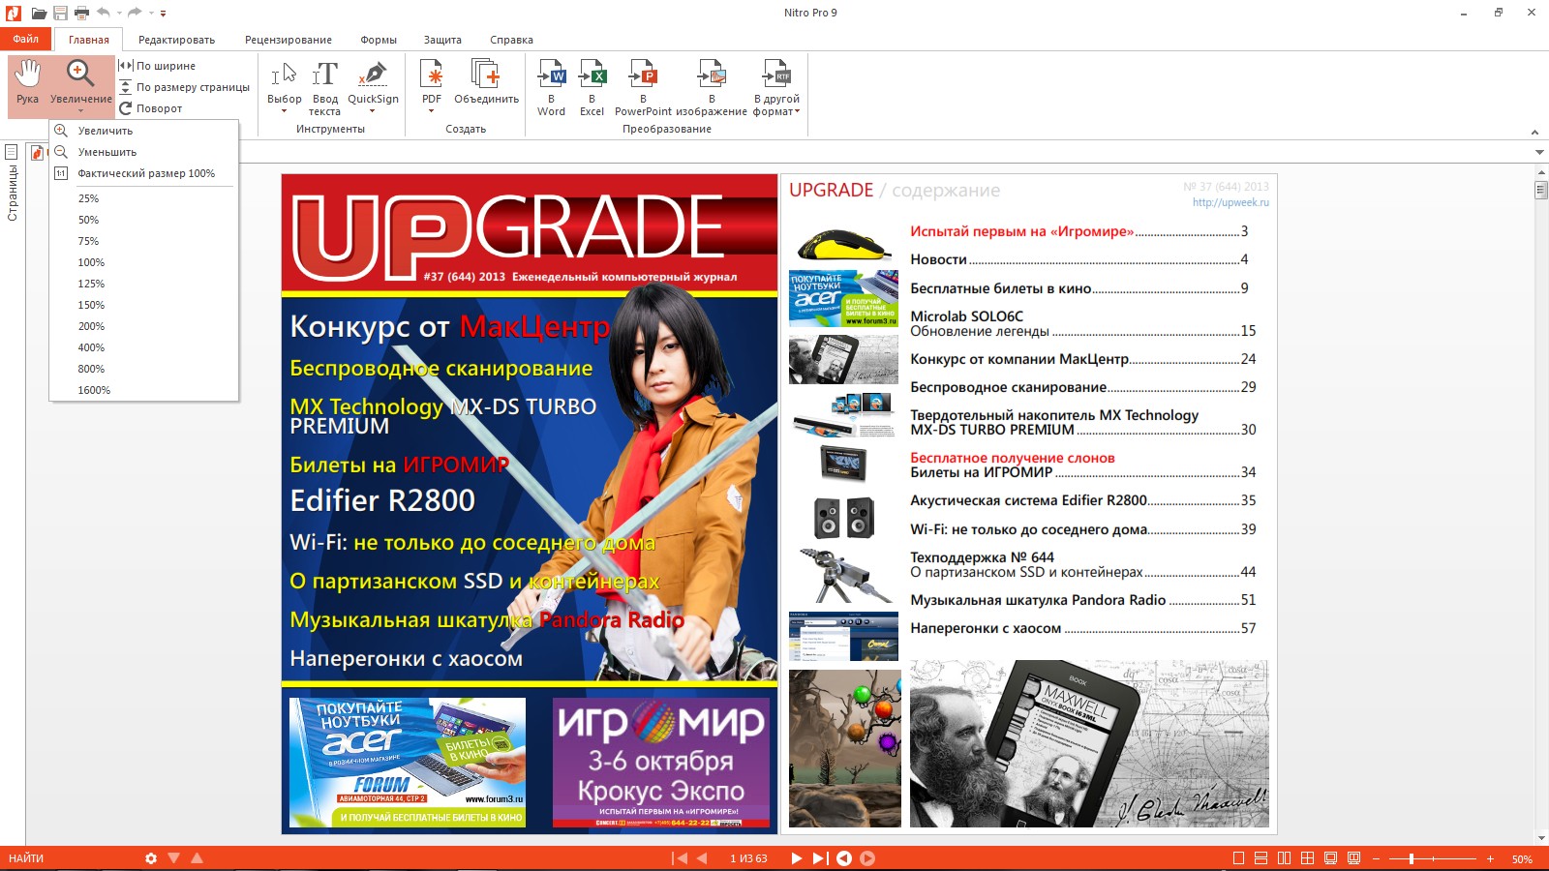The image size is (1549, 871).
Task: Switch to continuous facing pages view
Action: tap(1307, 858)
